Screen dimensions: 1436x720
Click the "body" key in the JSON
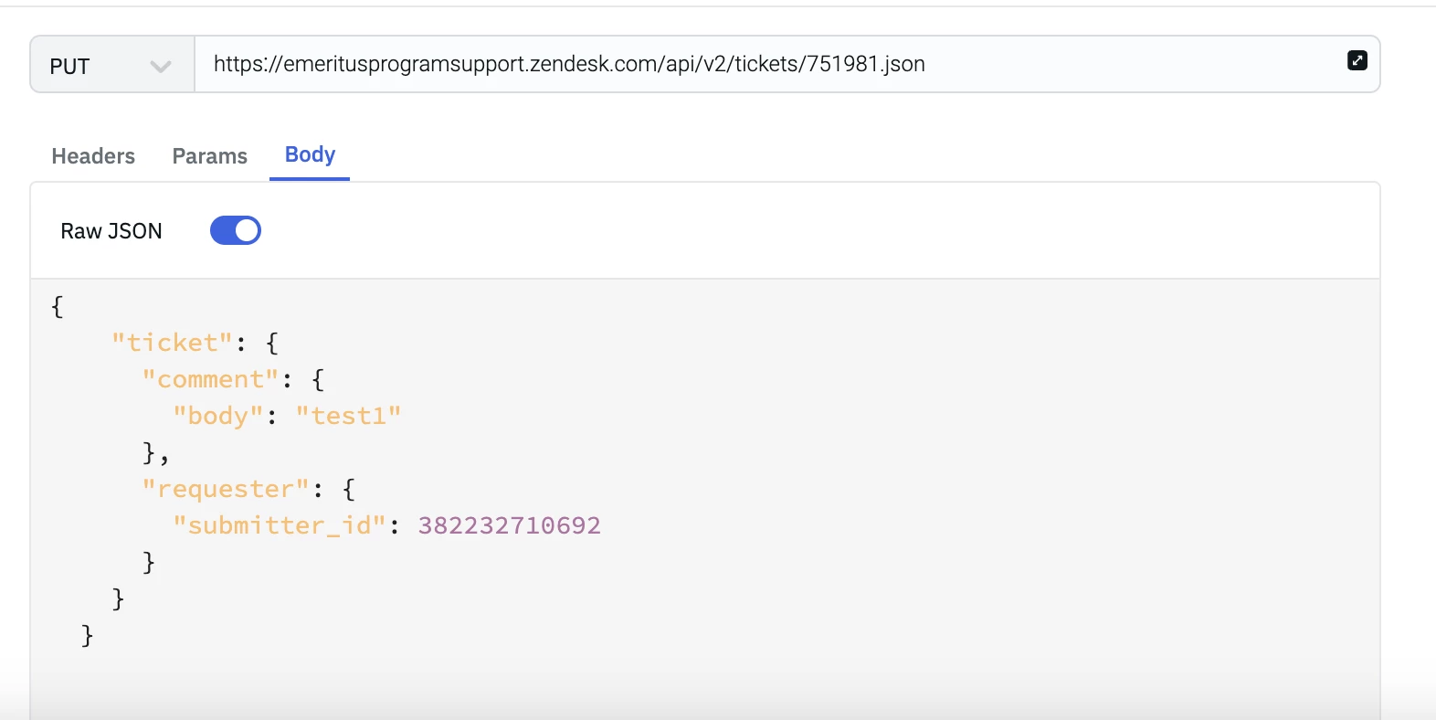pos(218,416)
